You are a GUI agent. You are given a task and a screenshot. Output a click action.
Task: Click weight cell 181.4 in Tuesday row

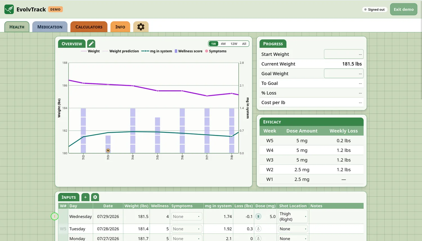(x=136, y=229)
